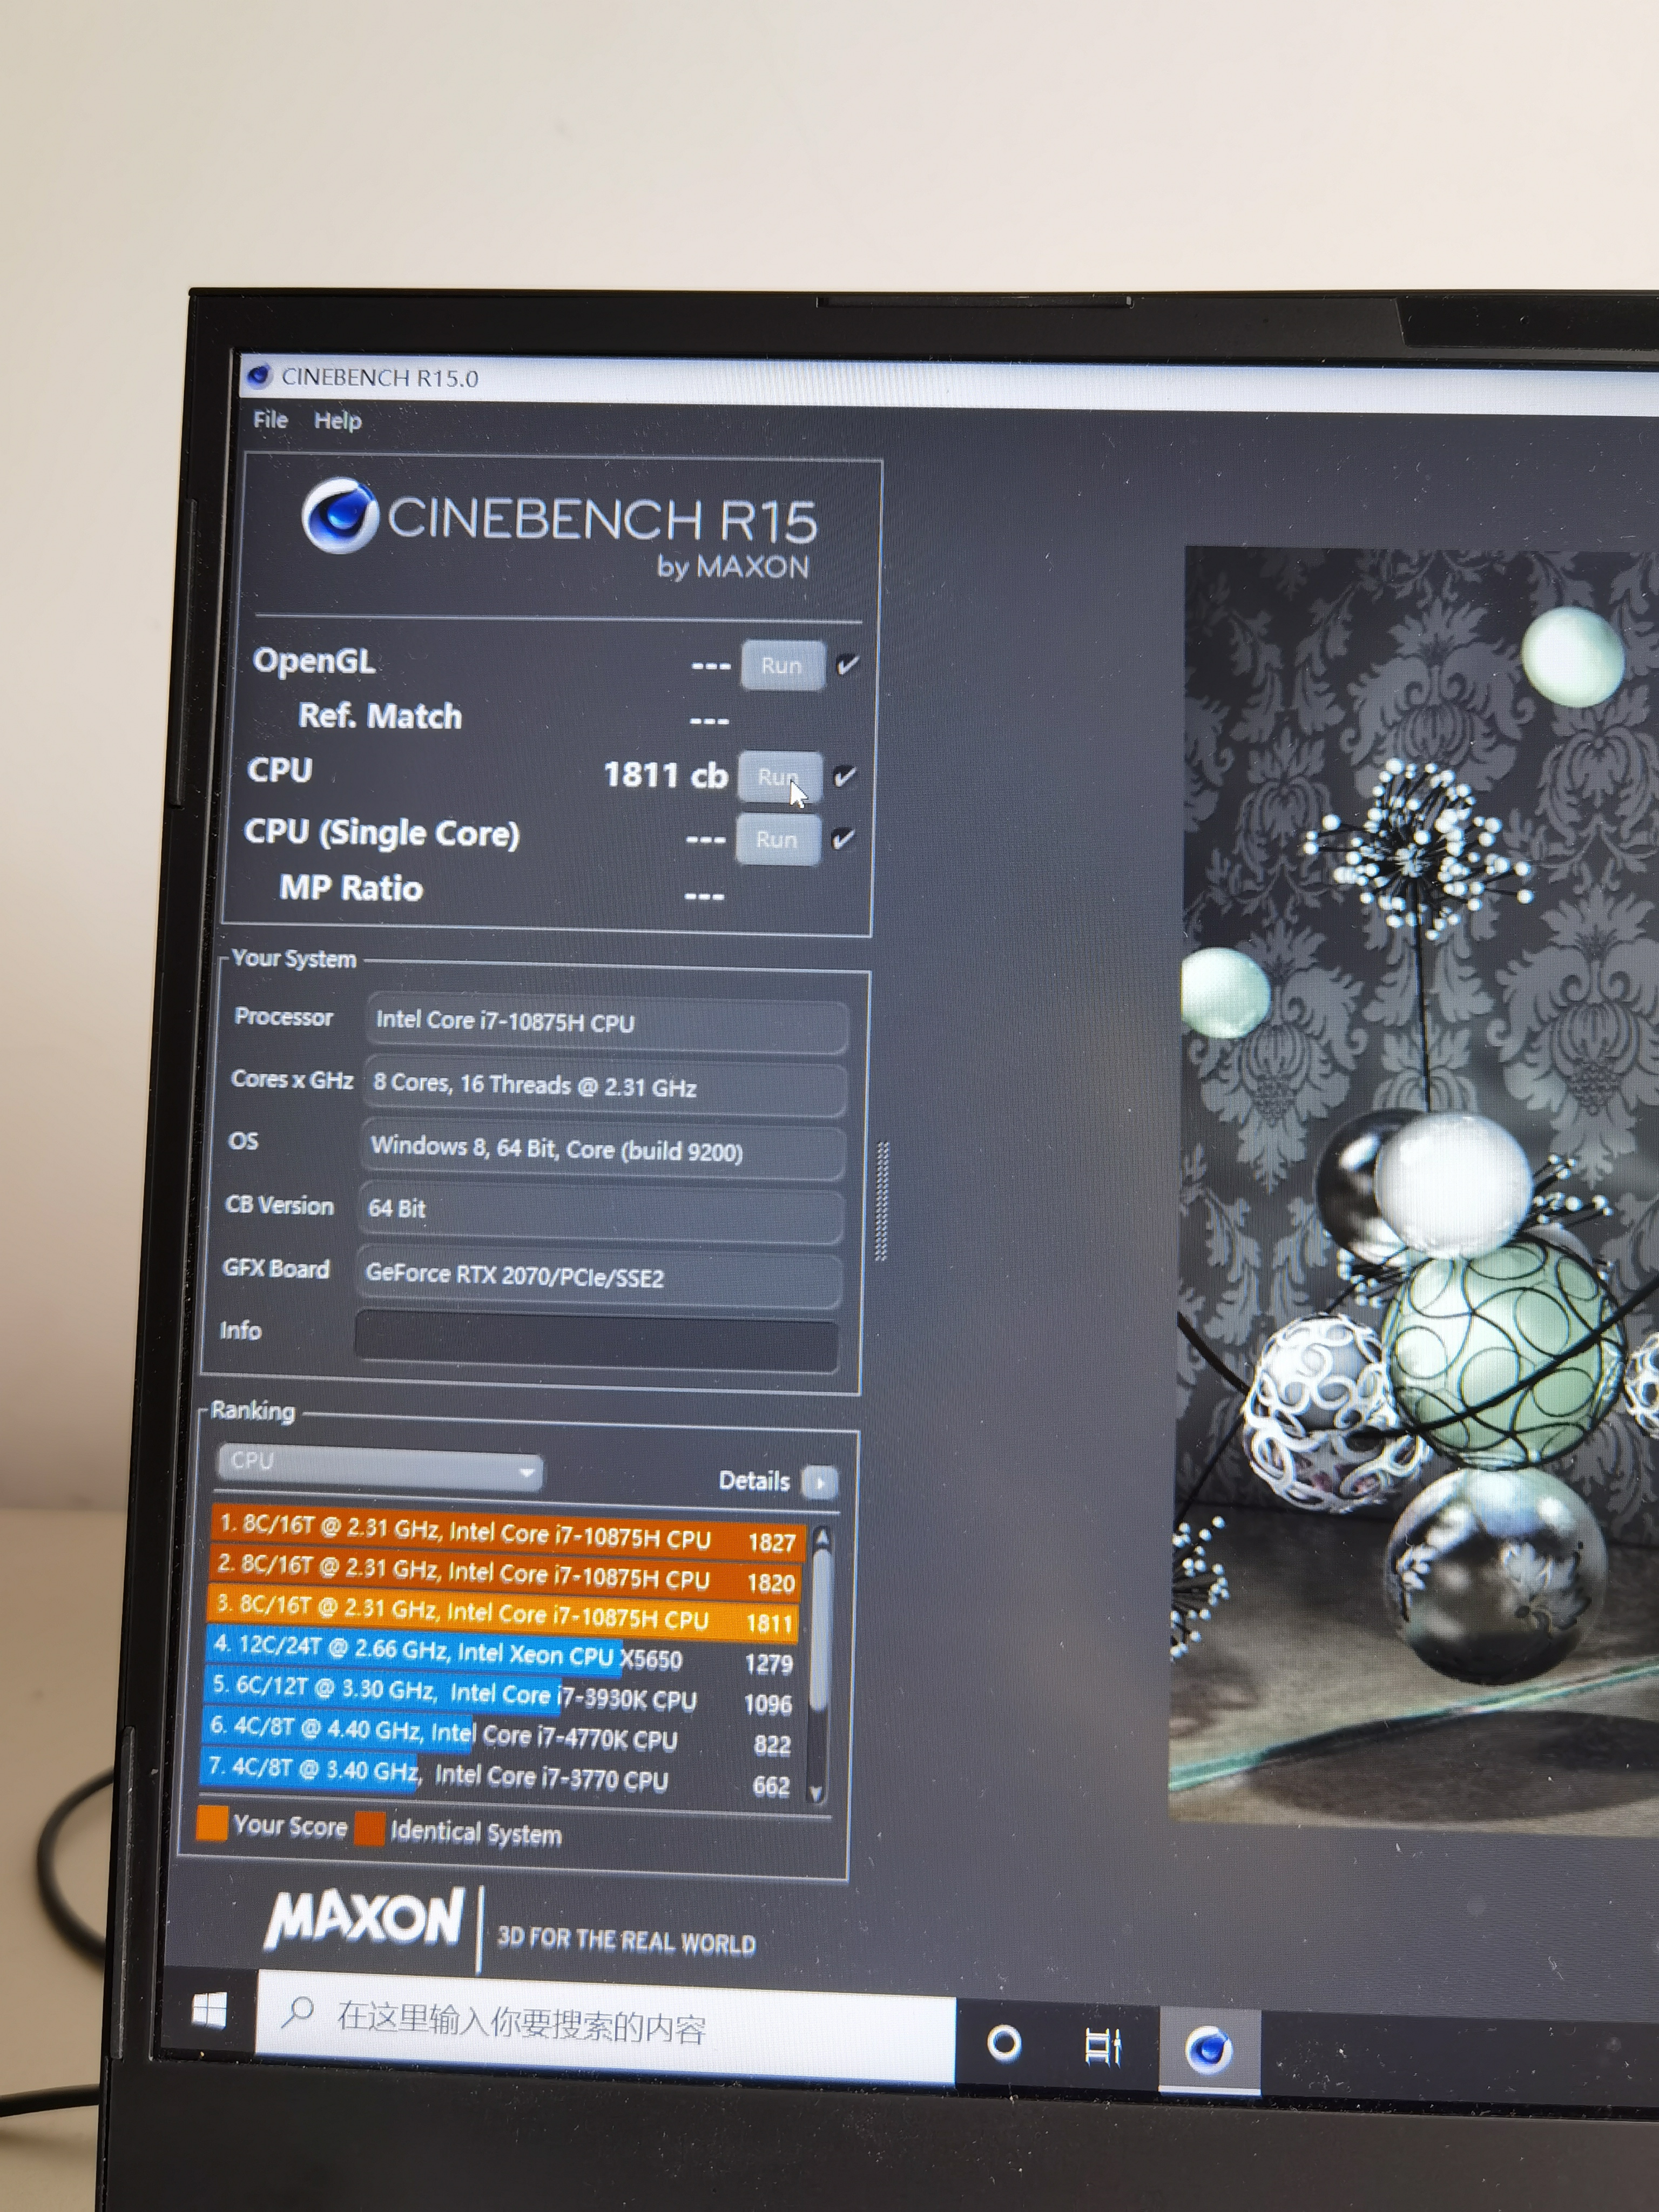
Task: Select the Processor field Intel Core i7-10875H
Action: [607, 1023]
